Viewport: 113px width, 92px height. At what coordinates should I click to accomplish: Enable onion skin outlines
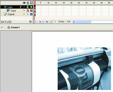click(x=43, y=22)
